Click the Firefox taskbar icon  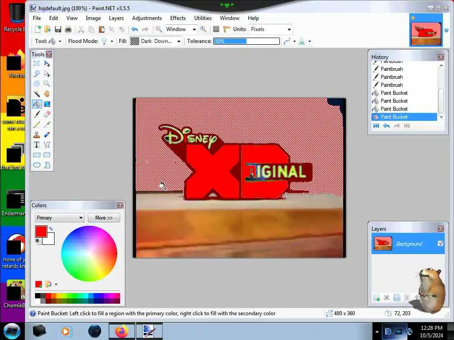121,331
